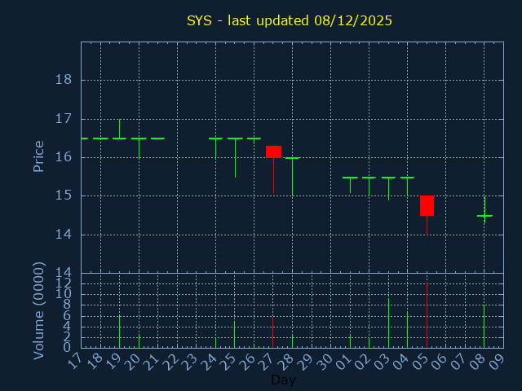Click the green candle on day 28
This screenshot has height=391, width=522.
click(x=292, y=158)
